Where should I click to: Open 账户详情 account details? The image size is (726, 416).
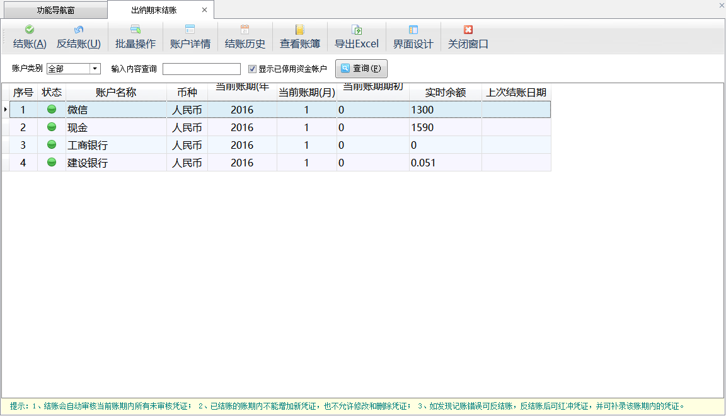190,30
